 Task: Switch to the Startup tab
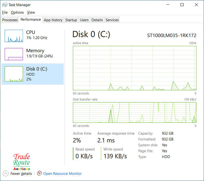pyautogui.click(x=71, y=20)
